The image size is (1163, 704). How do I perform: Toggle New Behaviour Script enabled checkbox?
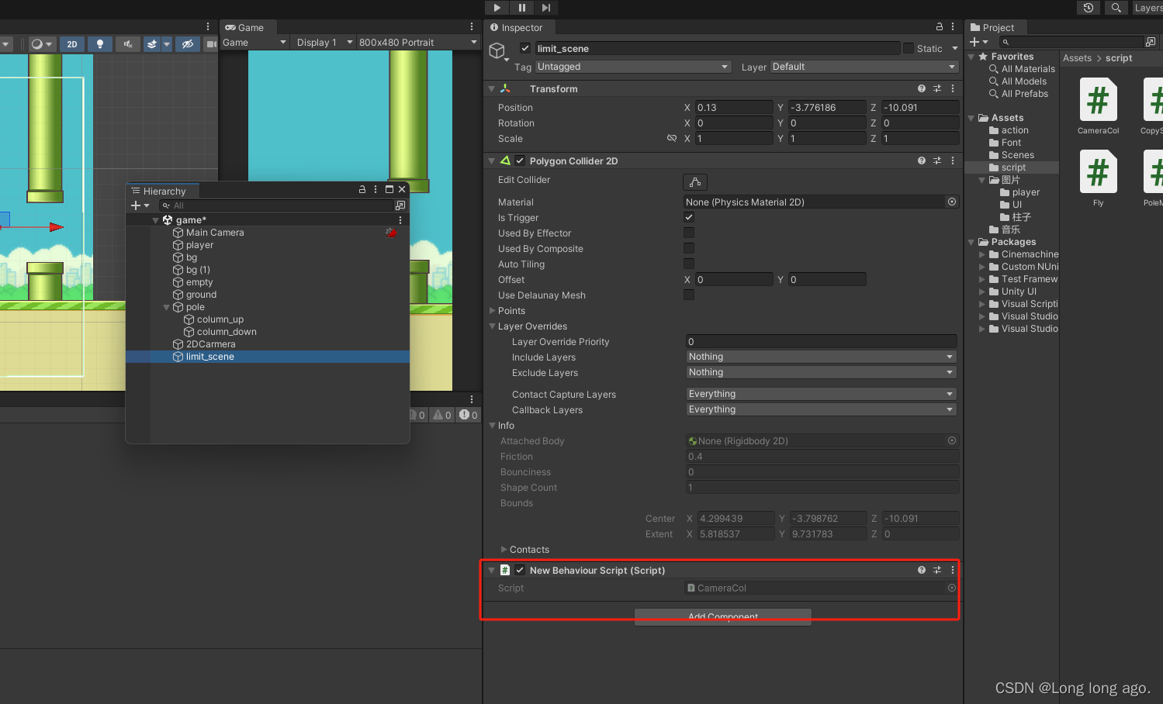(520, 570)
